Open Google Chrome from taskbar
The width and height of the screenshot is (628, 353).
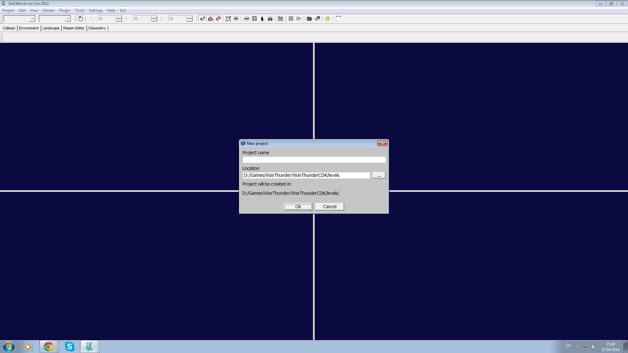48,346
